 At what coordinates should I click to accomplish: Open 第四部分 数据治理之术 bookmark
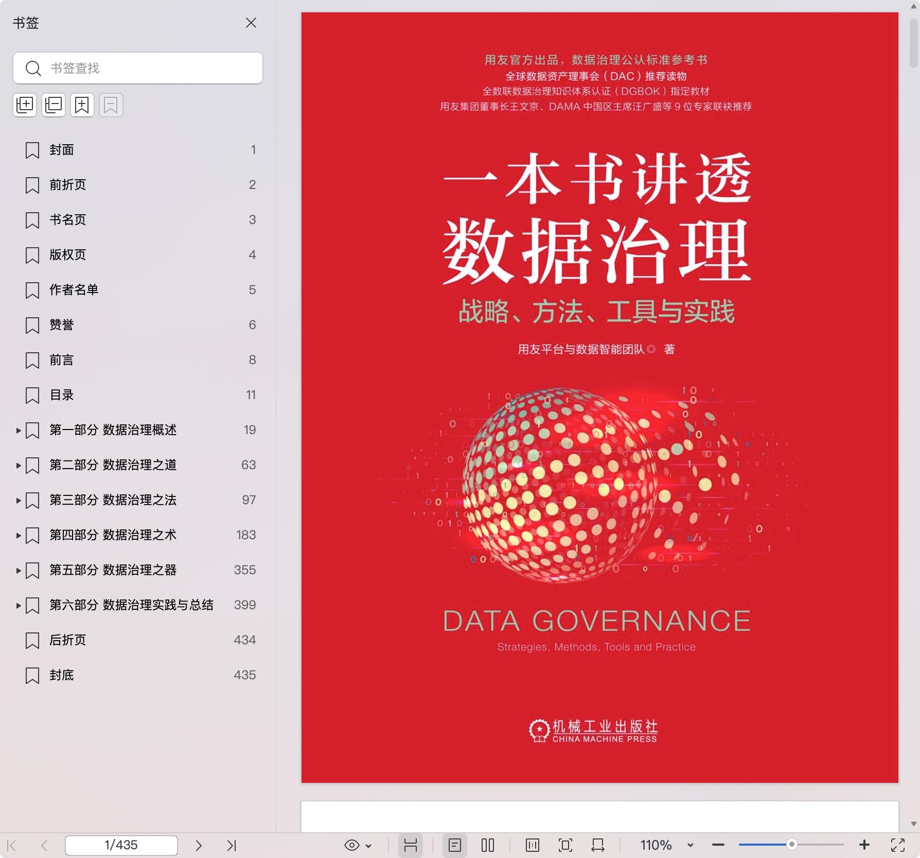click(113, 535)
